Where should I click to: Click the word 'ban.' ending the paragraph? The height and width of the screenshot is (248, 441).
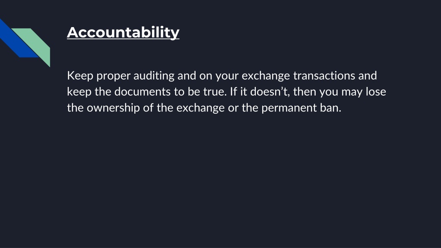pos(331,108)
